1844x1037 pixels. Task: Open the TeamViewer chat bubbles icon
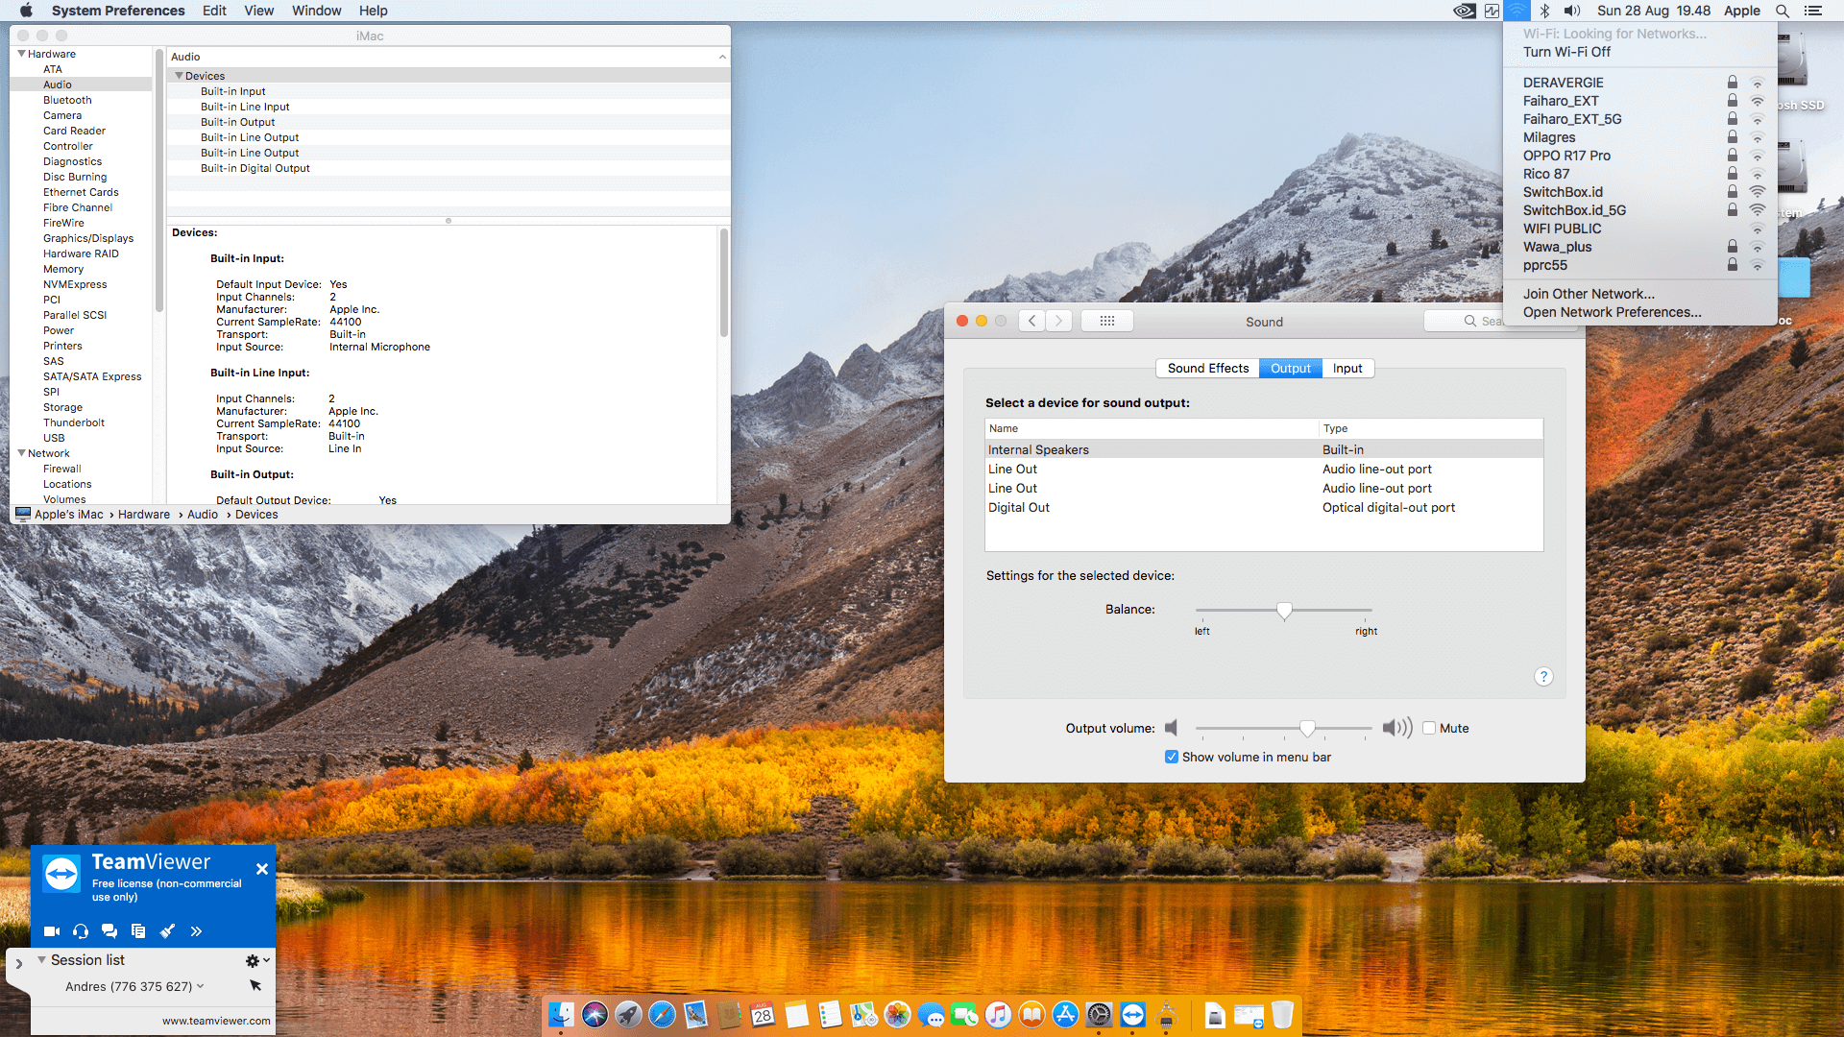pyautogui.click(x=109, y=931)
